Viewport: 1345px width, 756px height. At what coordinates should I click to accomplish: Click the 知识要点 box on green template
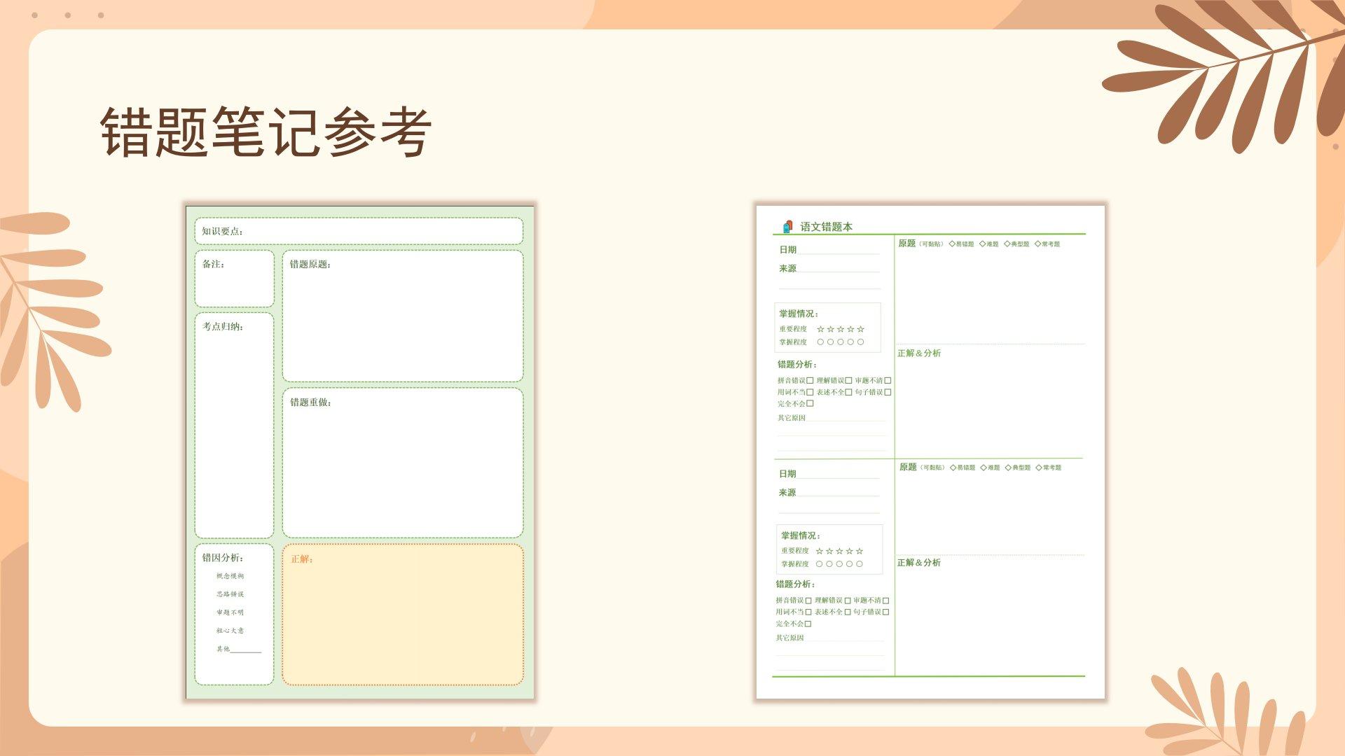pos(359,231)
